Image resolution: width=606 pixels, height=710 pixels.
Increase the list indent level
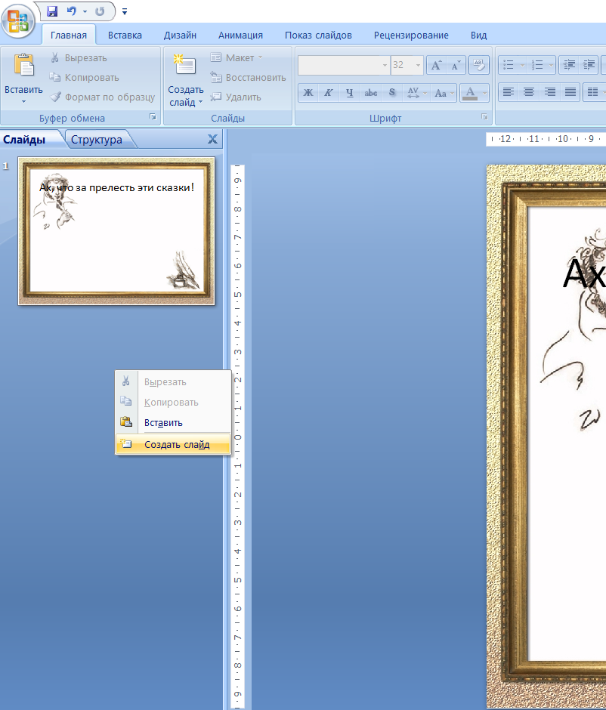589,65
